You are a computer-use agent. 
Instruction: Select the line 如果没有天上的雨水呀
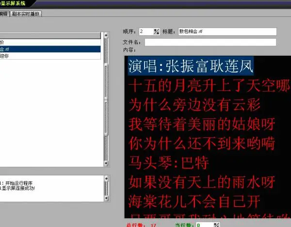click(202, 182)
